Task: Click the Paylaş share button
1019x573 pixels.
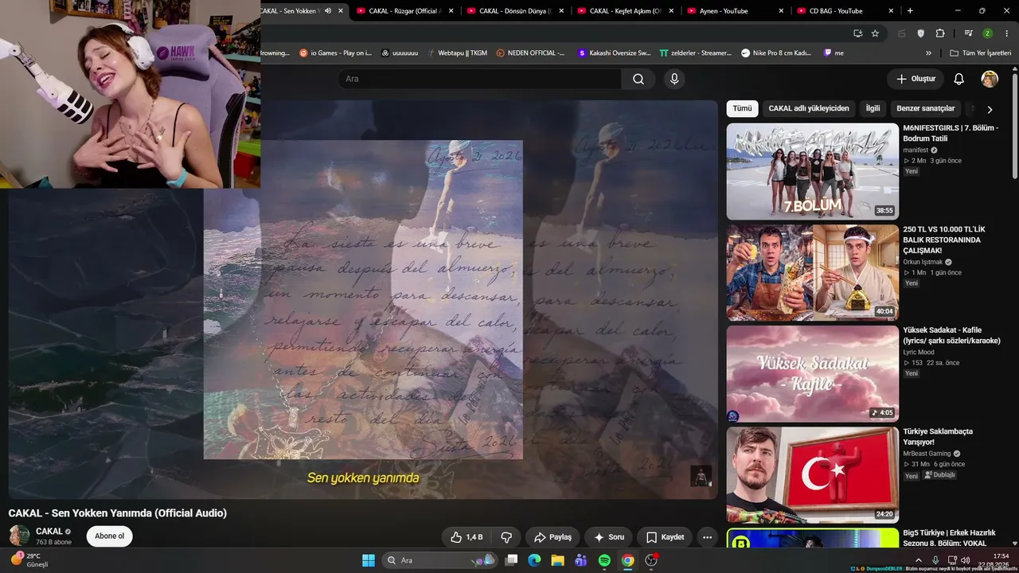Action: click(553, 537)
